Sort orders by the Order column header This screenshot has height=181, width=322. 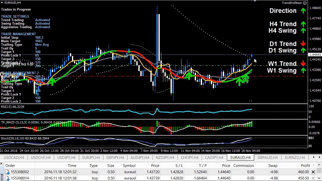[10, 166]
